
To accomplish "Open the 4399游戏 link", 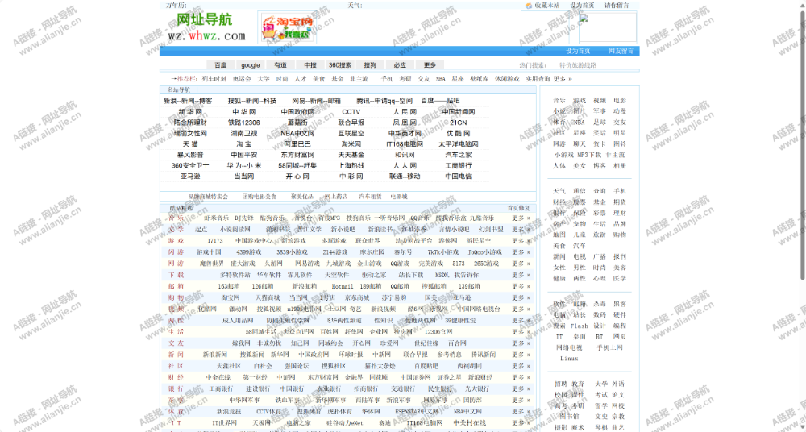I will [249, 252].
